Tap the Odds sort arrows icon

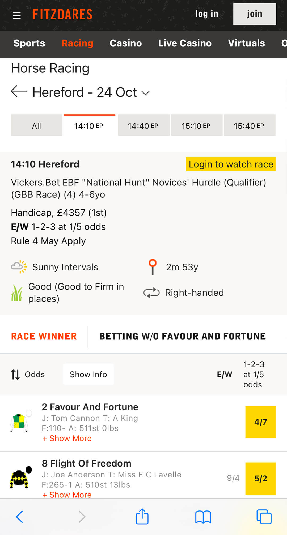coord(15,374)
